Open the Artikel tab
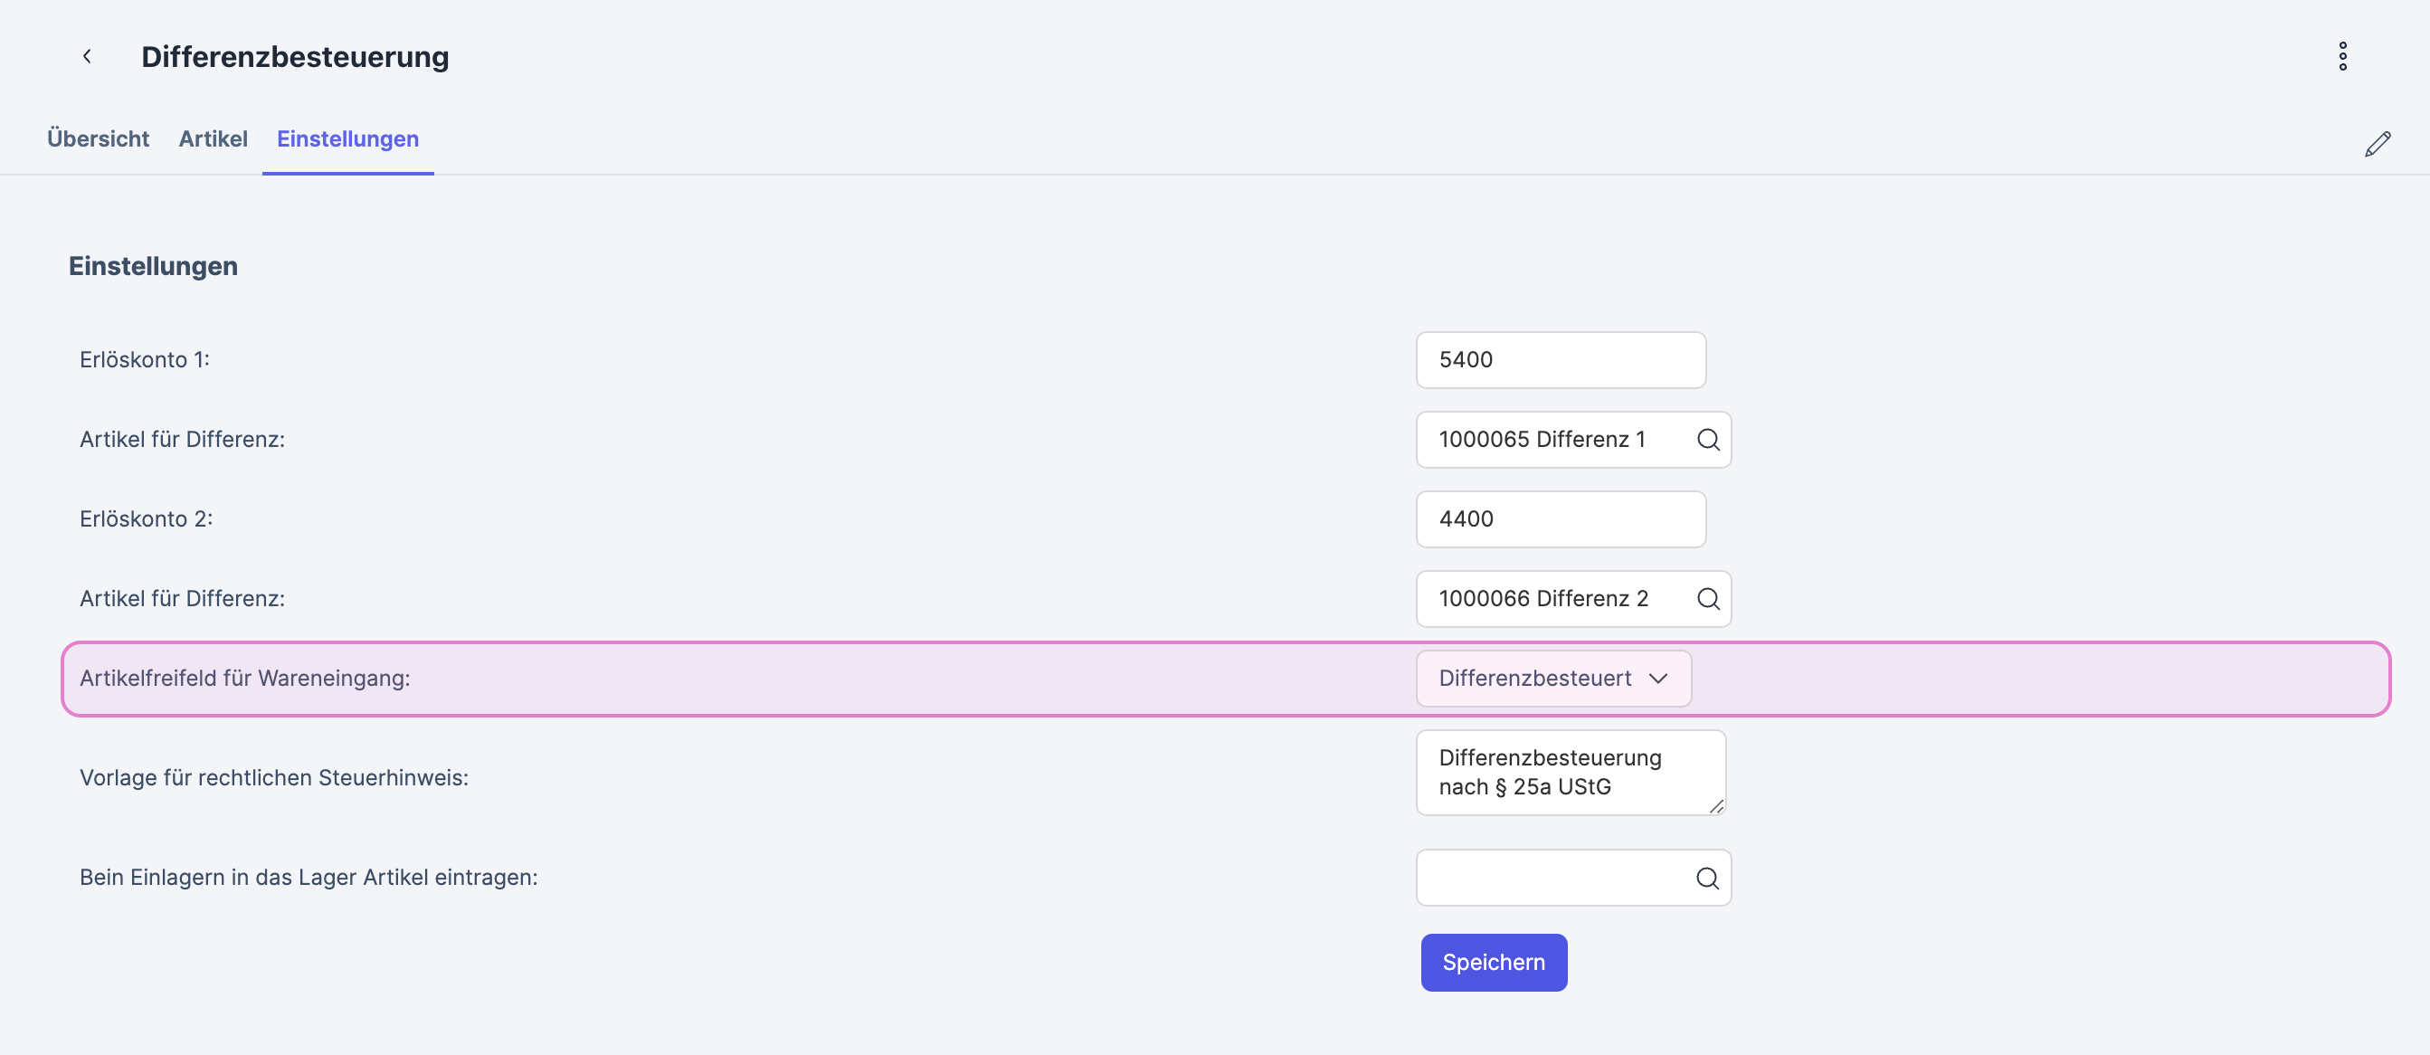The width and height of the screenshot is (2430, 1055). pyautogui.click(x=214, y=138)
